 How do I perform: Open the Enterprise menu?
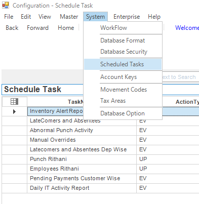127,17
